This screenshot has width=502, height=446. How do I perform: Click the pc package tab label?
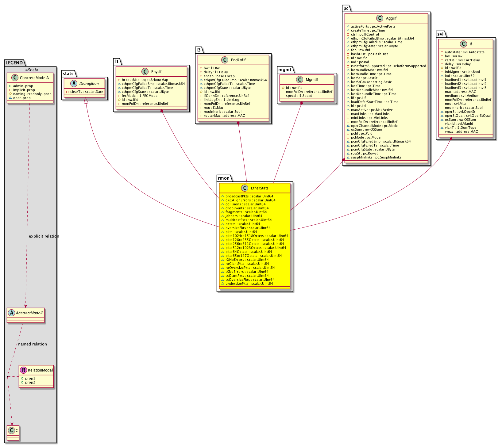(346, 9)
